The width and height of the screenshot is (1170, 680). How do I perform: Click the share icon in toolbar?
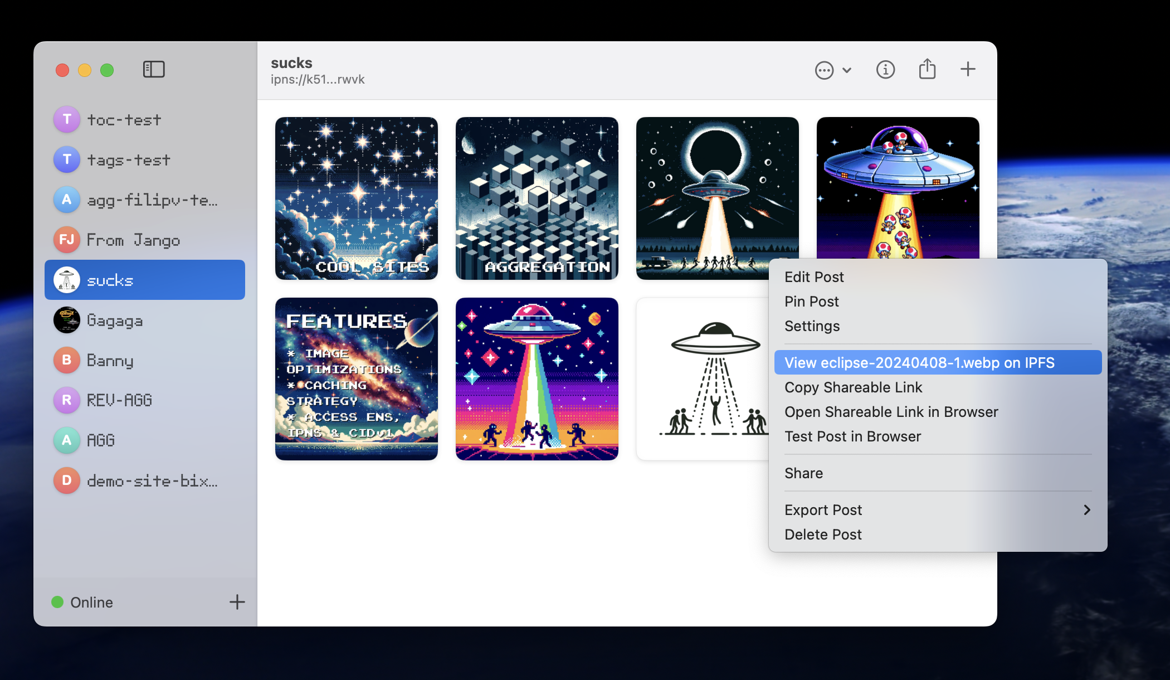point(927,69)
